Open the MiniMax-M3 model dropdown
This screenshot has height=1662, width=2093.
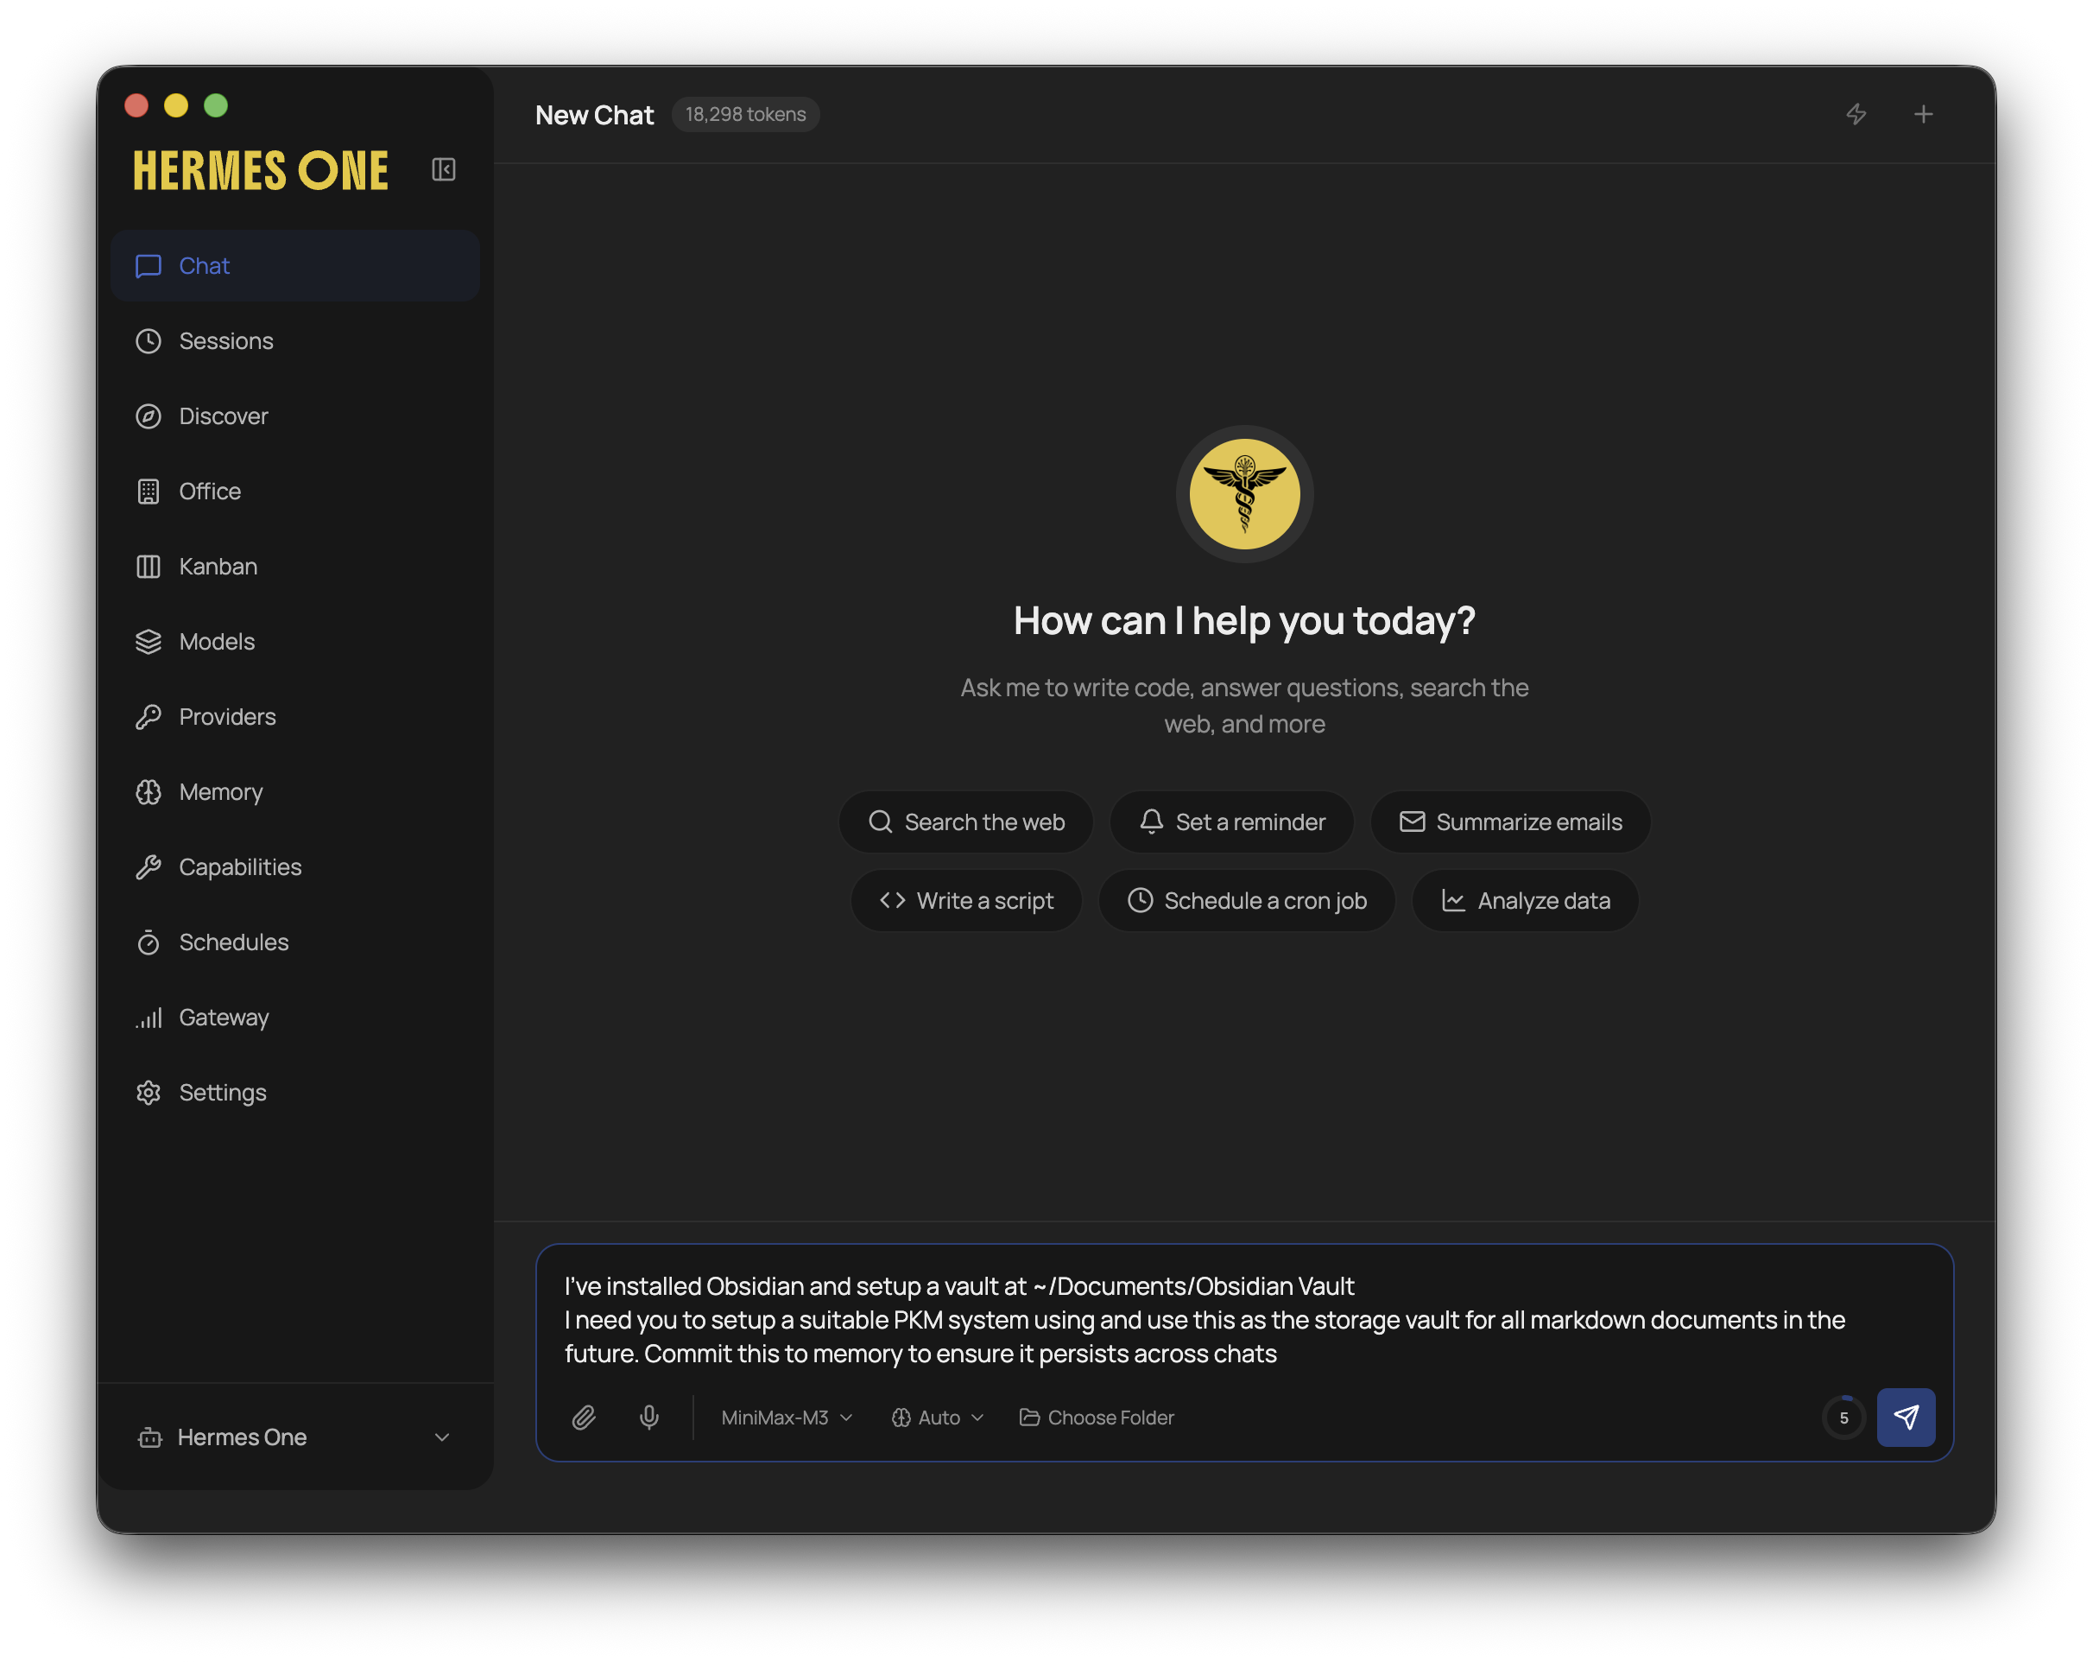click(787, 1418)
